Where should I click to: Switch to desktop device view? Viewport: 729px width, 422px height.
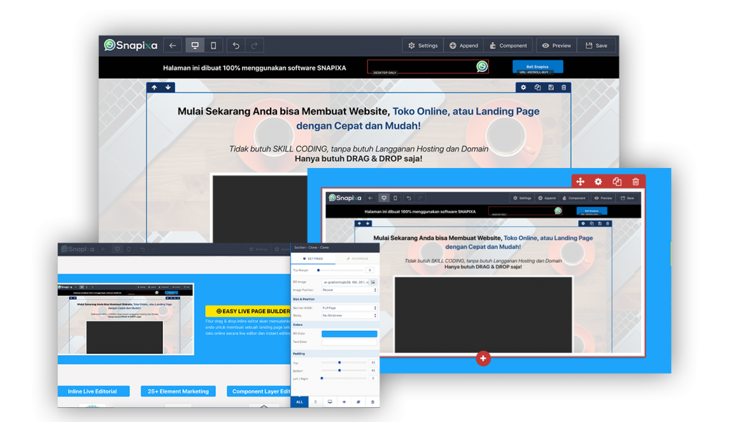[194, 46]
